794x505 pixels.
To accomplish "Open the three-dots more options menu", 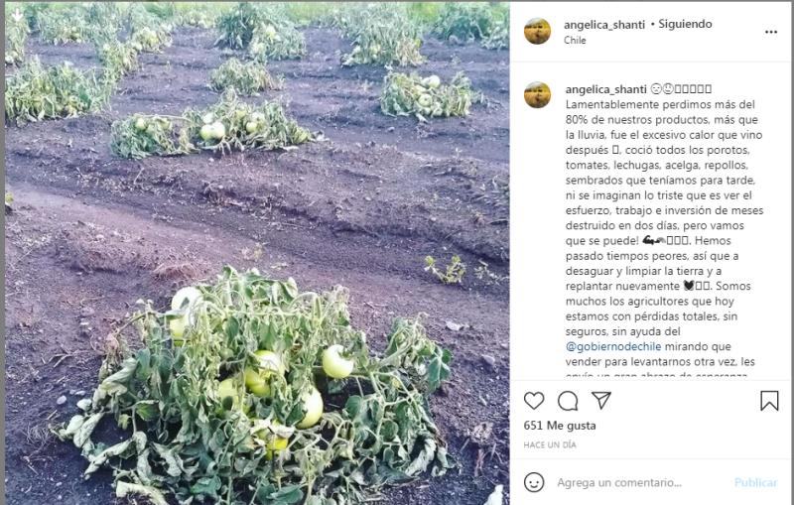I will 771,32.
